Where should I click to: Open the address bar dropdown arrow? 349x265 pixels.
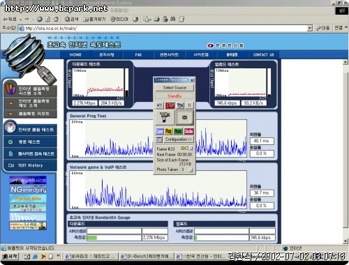click(309, 29)
